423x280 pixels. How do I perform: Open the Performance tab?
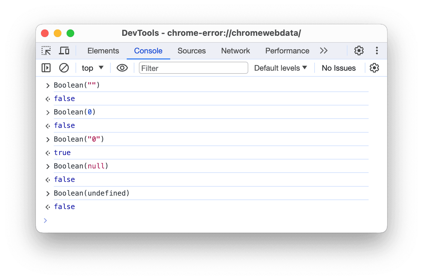tap(287, 51)
